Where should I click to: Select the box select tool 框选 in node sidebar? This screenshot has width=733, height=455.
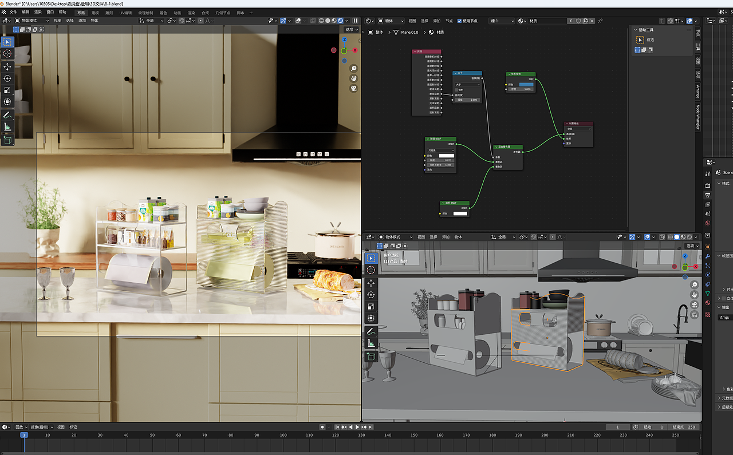coord(640,39)
